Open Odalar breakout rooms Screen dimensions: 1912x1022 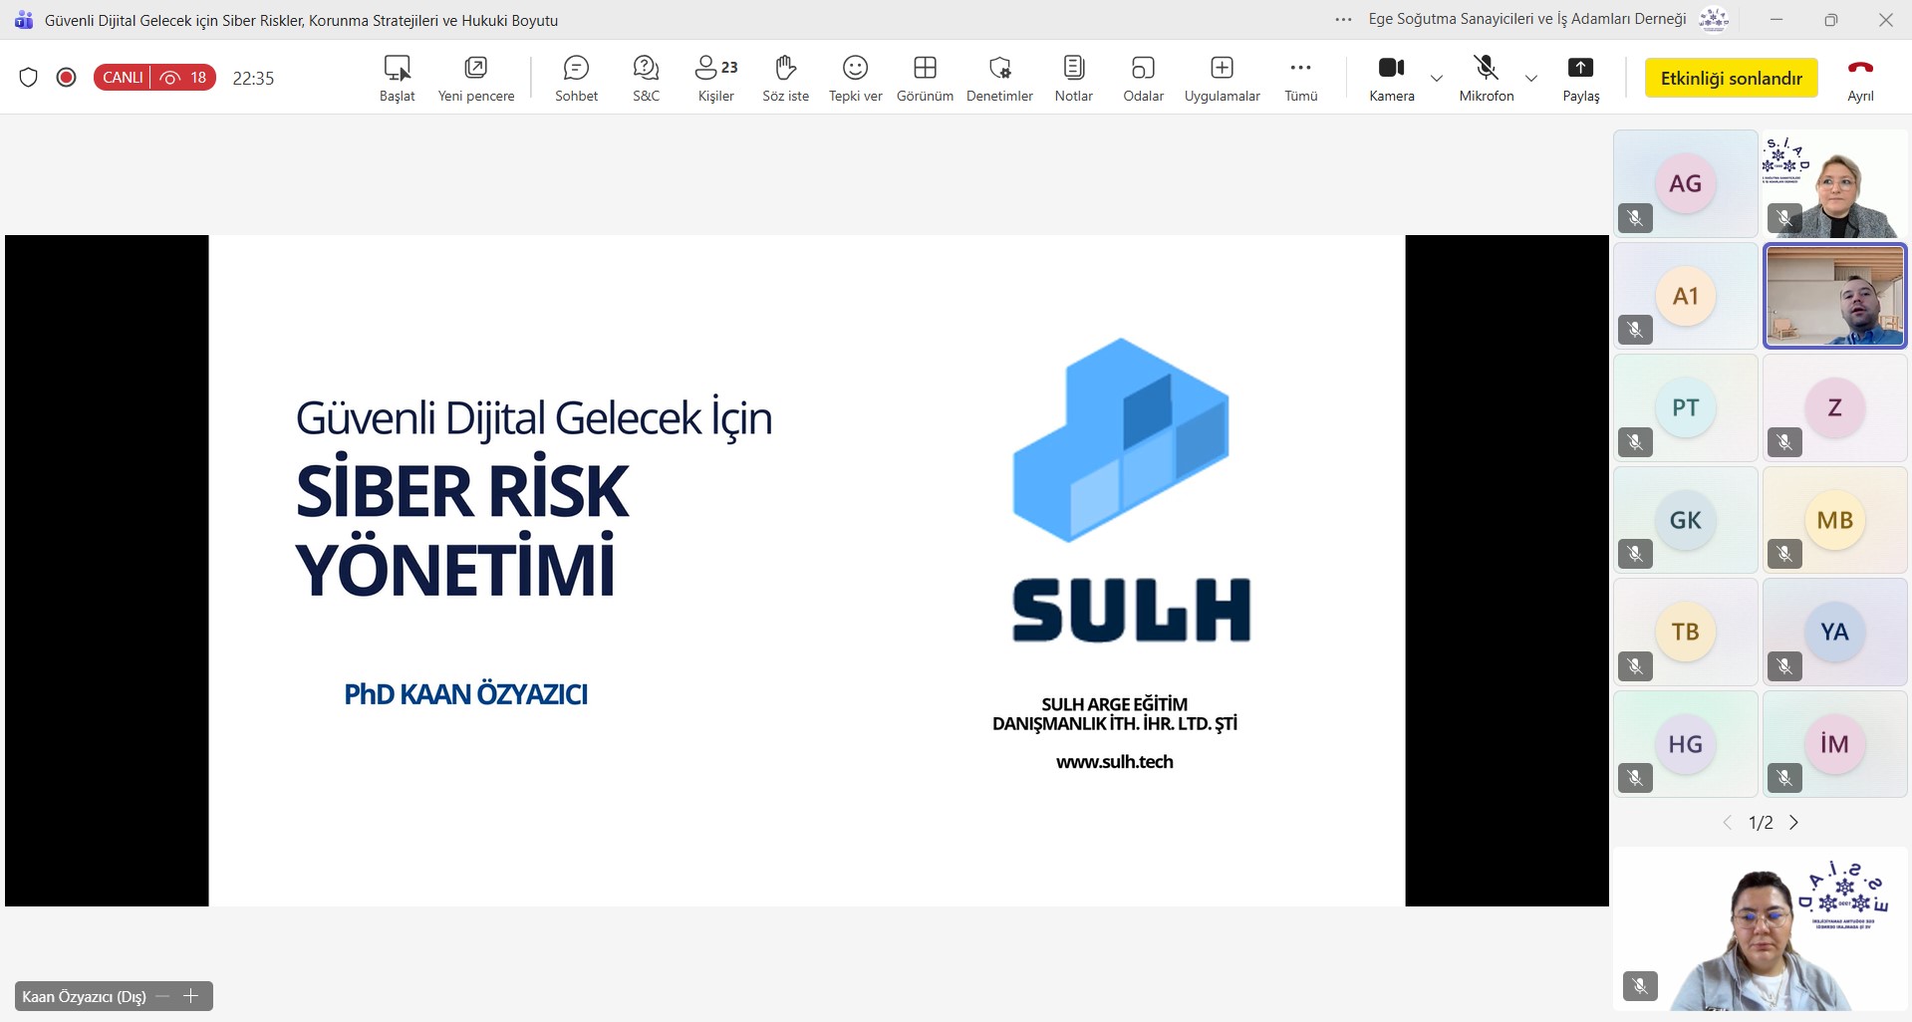1143,79
